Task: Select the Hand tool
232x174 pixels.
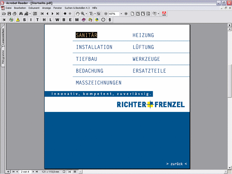Action: 77,14
